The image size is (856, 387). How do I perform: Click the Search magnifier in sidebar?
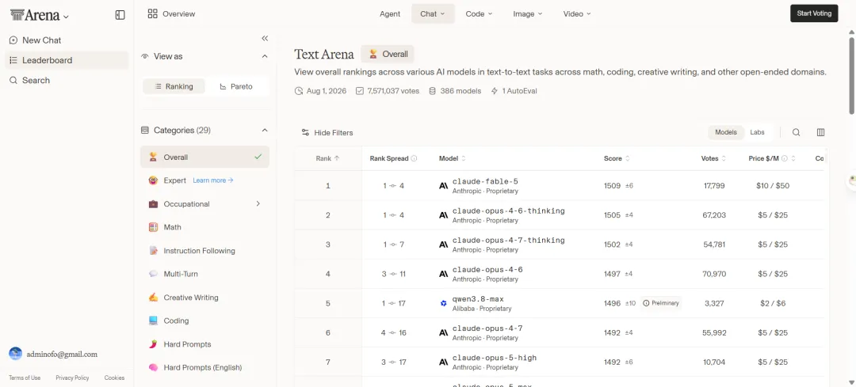click(13, 80)
